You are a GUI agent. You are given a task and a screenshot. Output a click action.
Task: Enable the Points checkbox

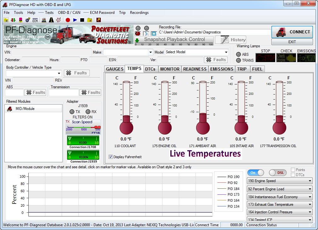point(293,170)
